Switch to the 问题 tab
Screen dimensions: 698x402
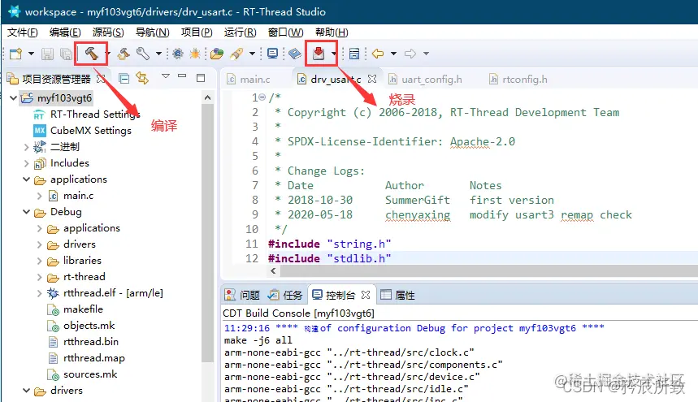tap(242, 295)
